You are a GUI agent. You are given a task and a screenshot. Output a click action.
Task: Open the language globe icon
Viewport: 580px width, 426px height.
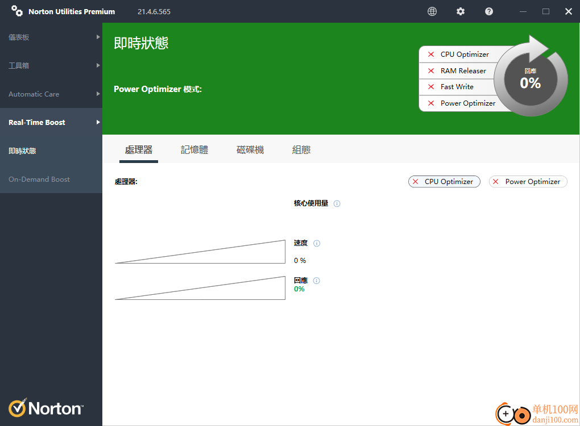[x=432, y=11]
